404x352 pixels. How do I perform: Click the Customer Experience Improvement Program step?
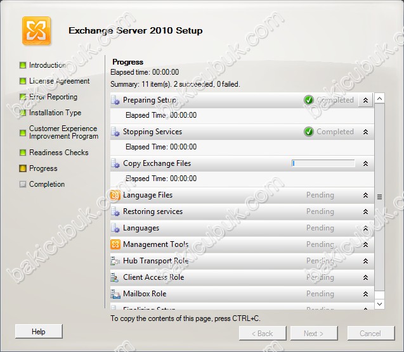tap(63, 132)
